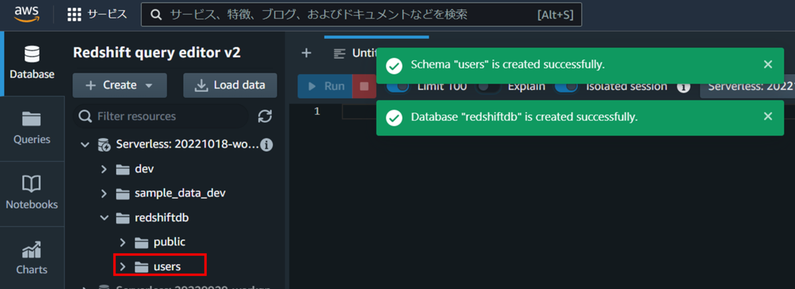Screen dimensions: 795x289
Task: Run the query with Run button
Action: pyautogui.click(x=325, y=86)
